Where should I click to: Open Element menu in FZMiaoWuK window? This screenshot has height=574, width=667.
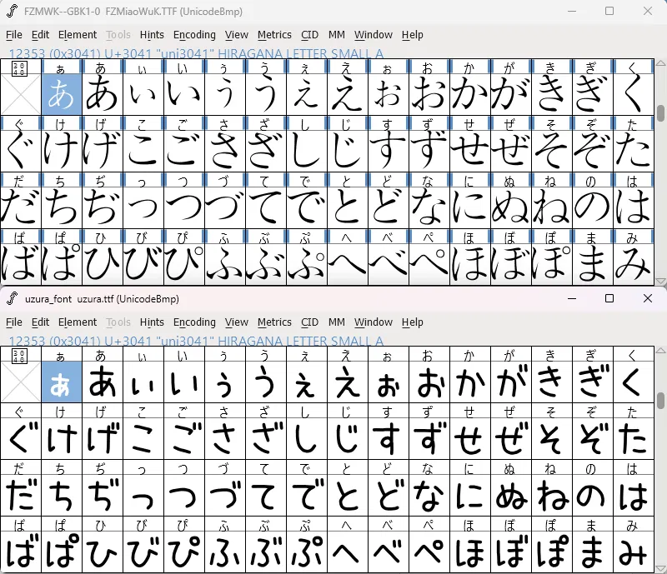tap(78, 35)
